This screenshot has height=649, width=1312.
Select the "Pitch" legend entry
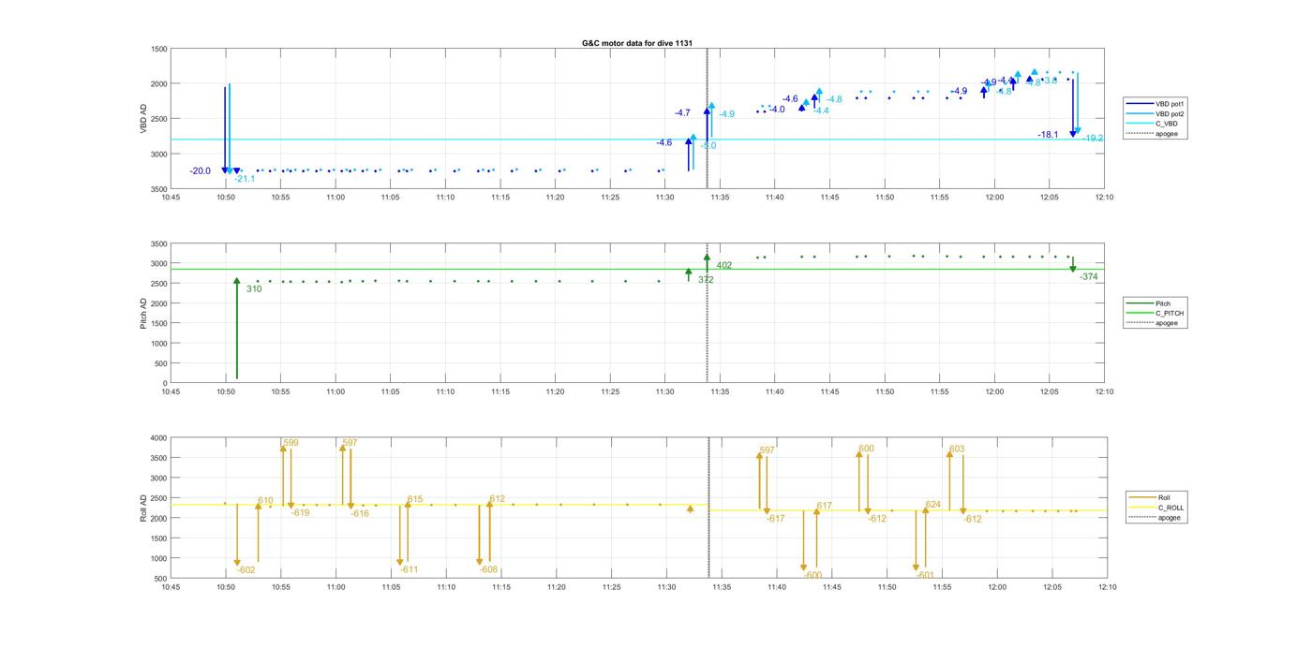click(1149, 303)
